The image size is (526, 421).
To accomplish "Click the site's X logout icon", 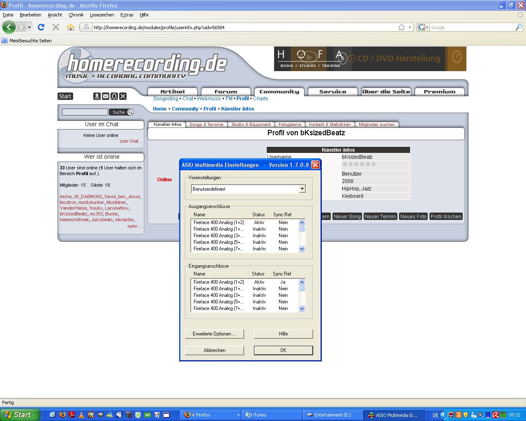I will [x=123, y=96].
